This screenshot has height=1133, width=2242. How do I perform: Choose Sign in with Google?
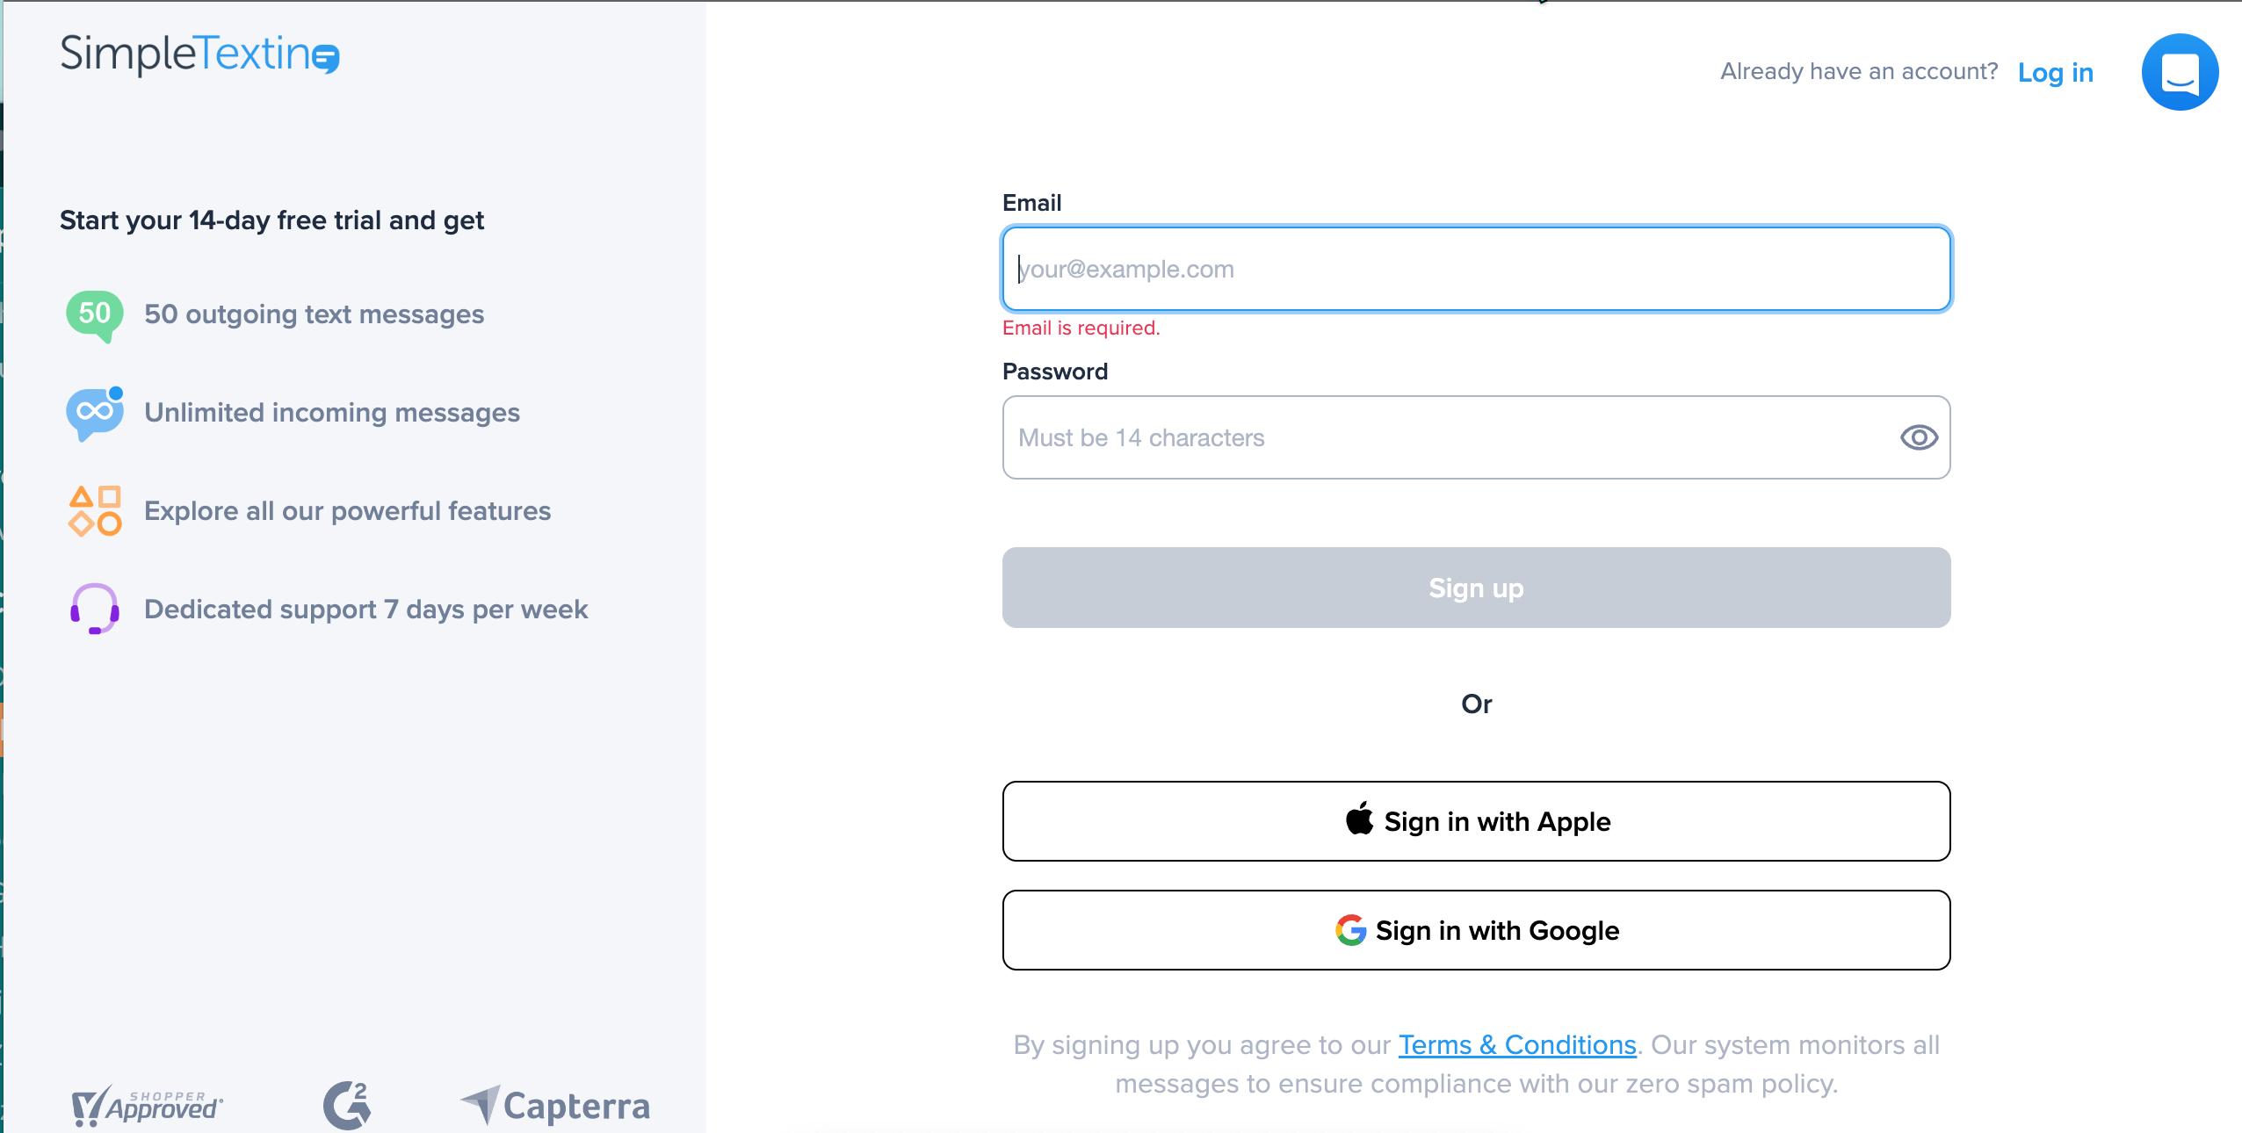tap(1476, 930)
